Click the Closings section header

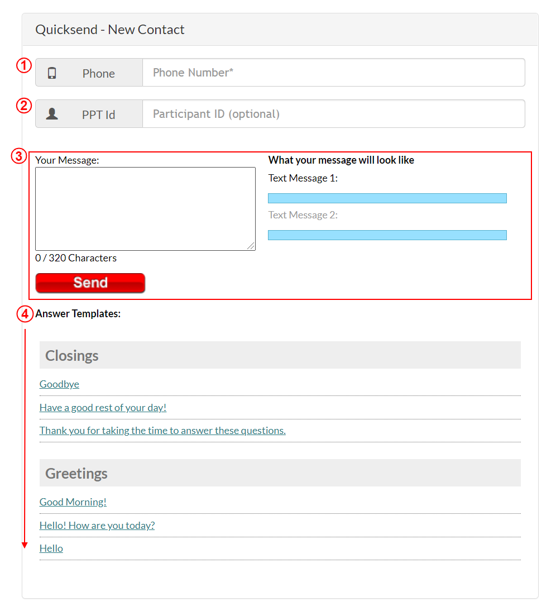point(280,355)
